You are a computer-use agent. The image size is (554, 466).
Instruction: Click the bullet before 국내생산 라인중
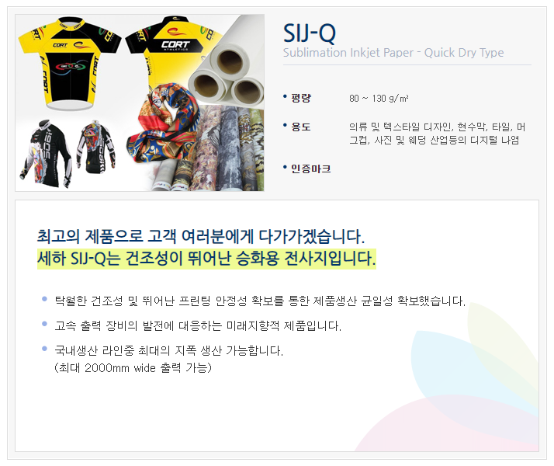click(x=44, y=349)
